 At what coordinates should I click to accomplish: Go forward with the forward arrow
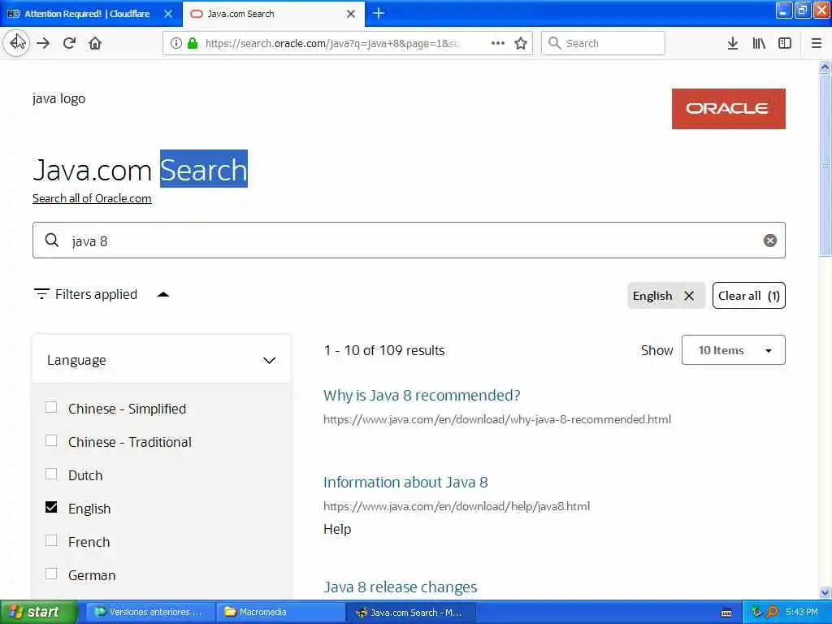[44, 44]
